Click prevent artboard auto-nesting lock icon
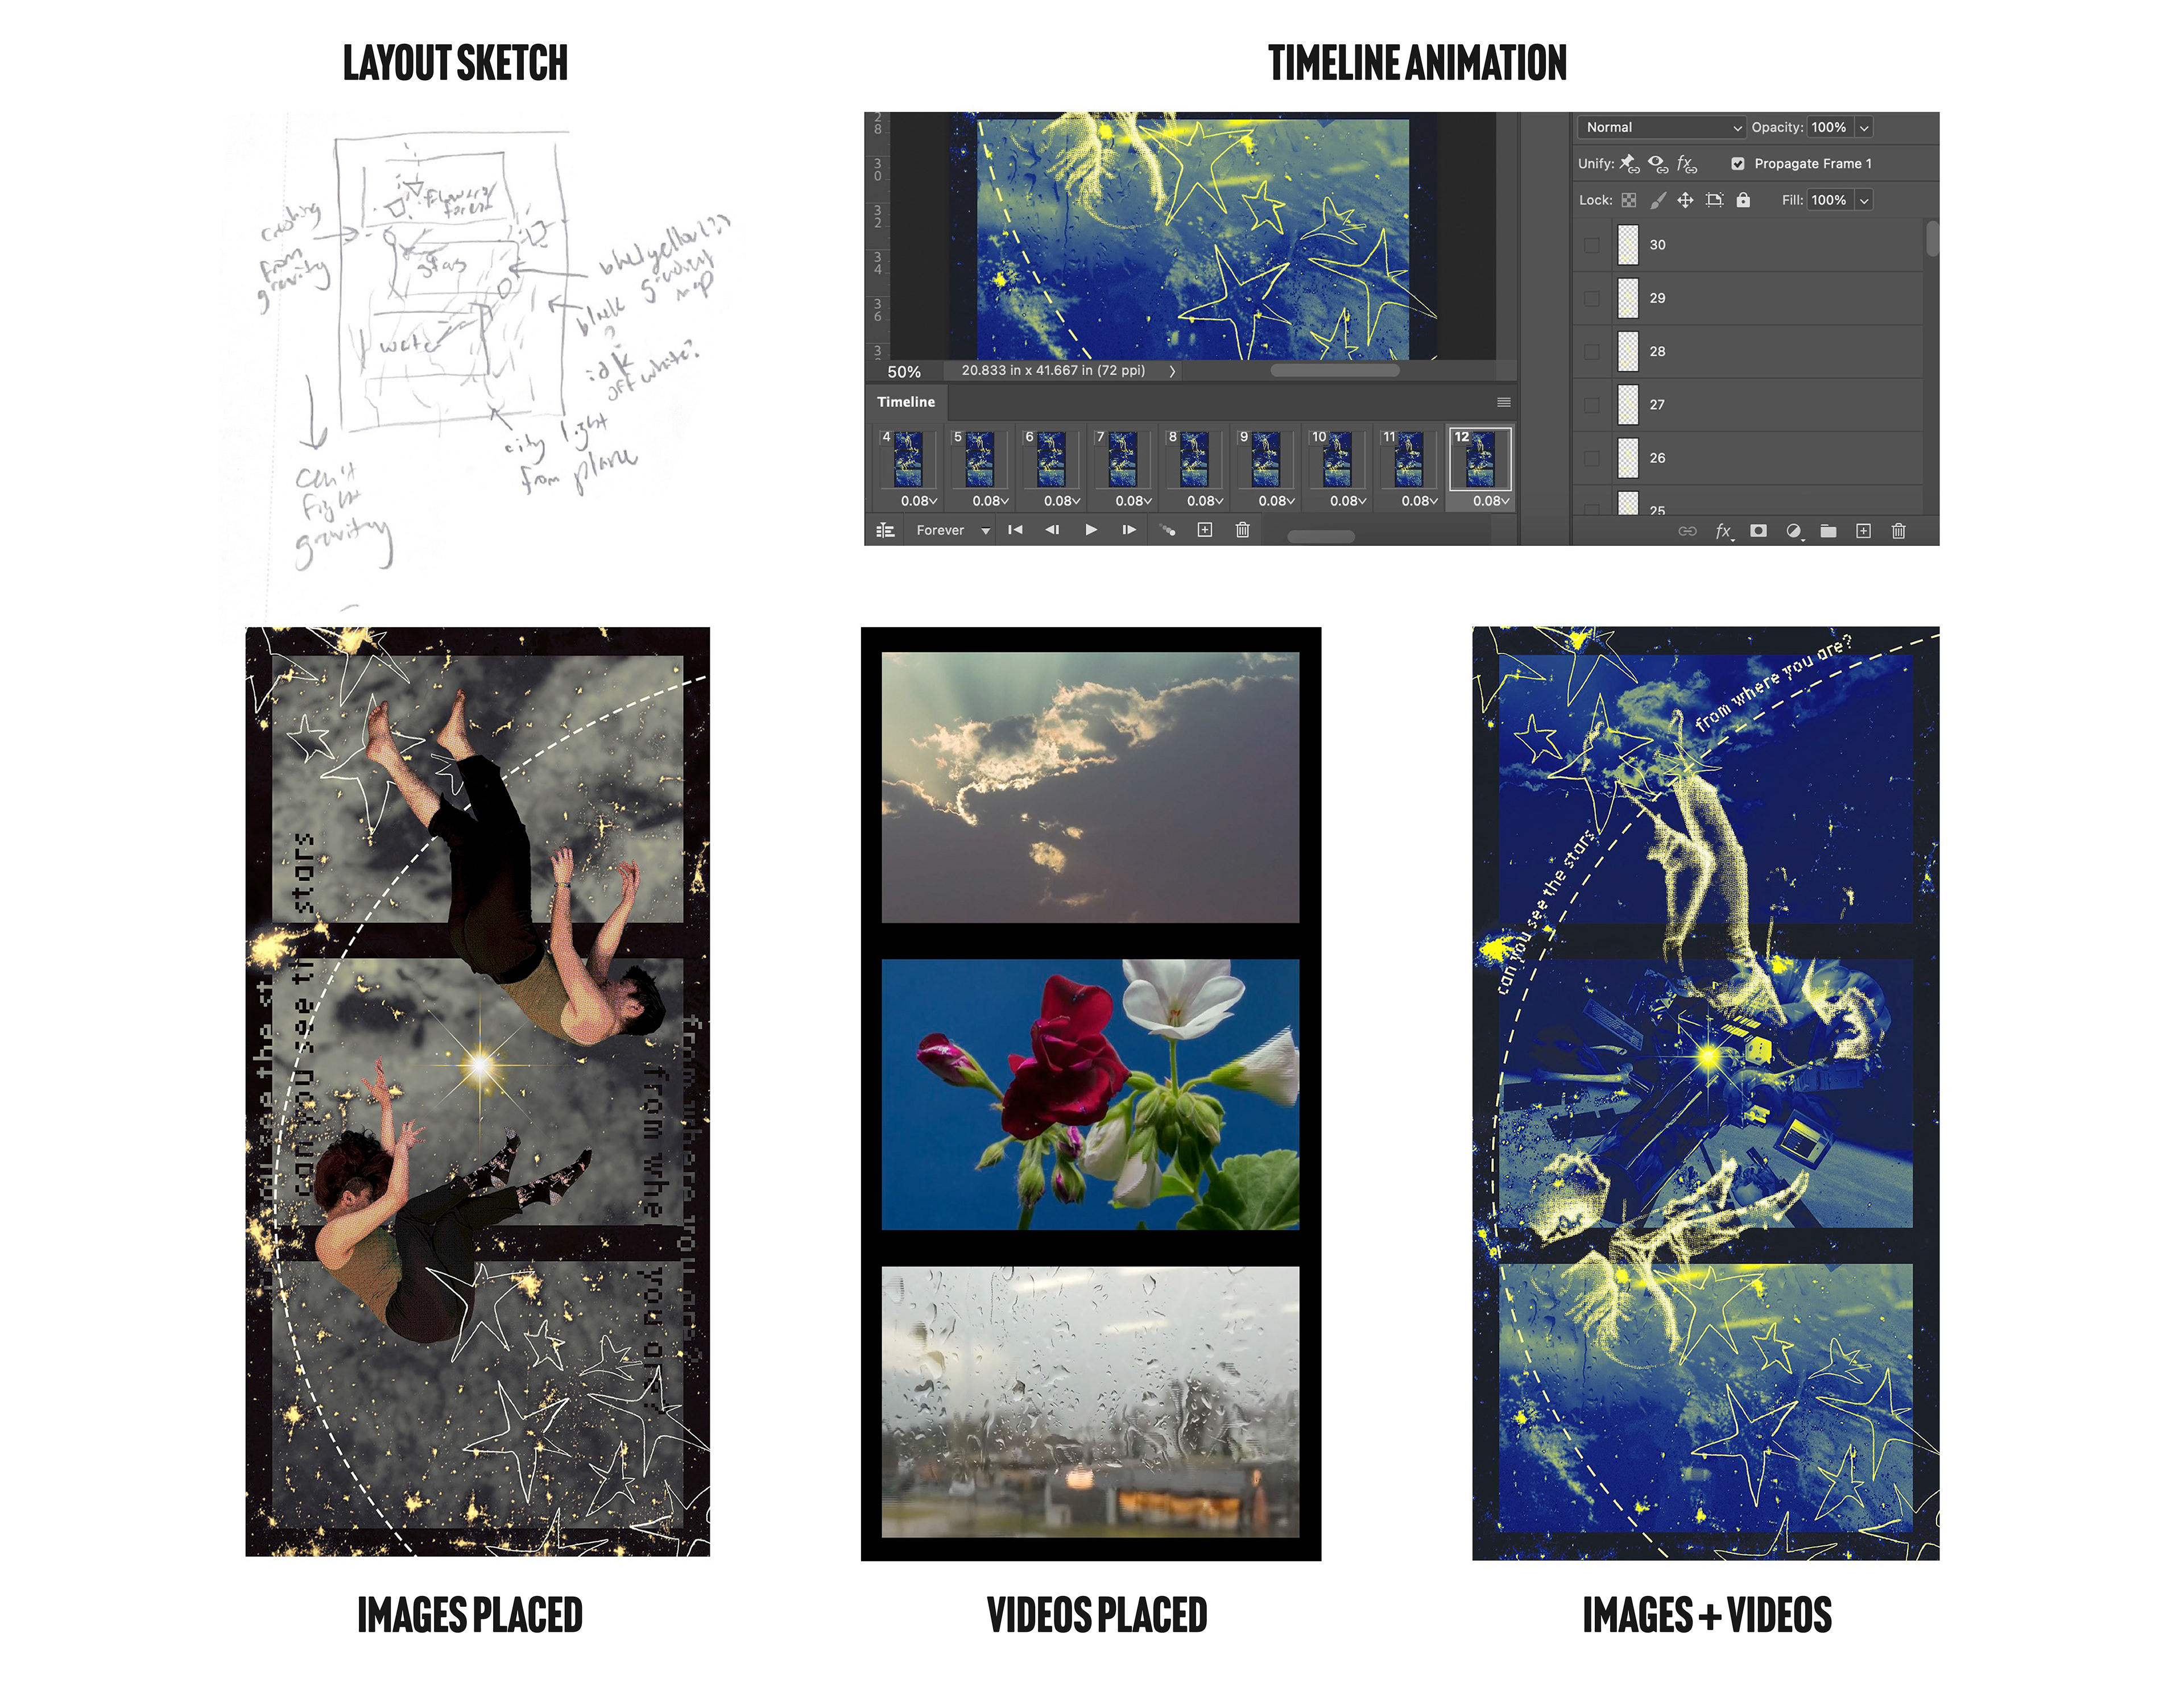Screen dimensions: 2184x1687 (1714, 200)
